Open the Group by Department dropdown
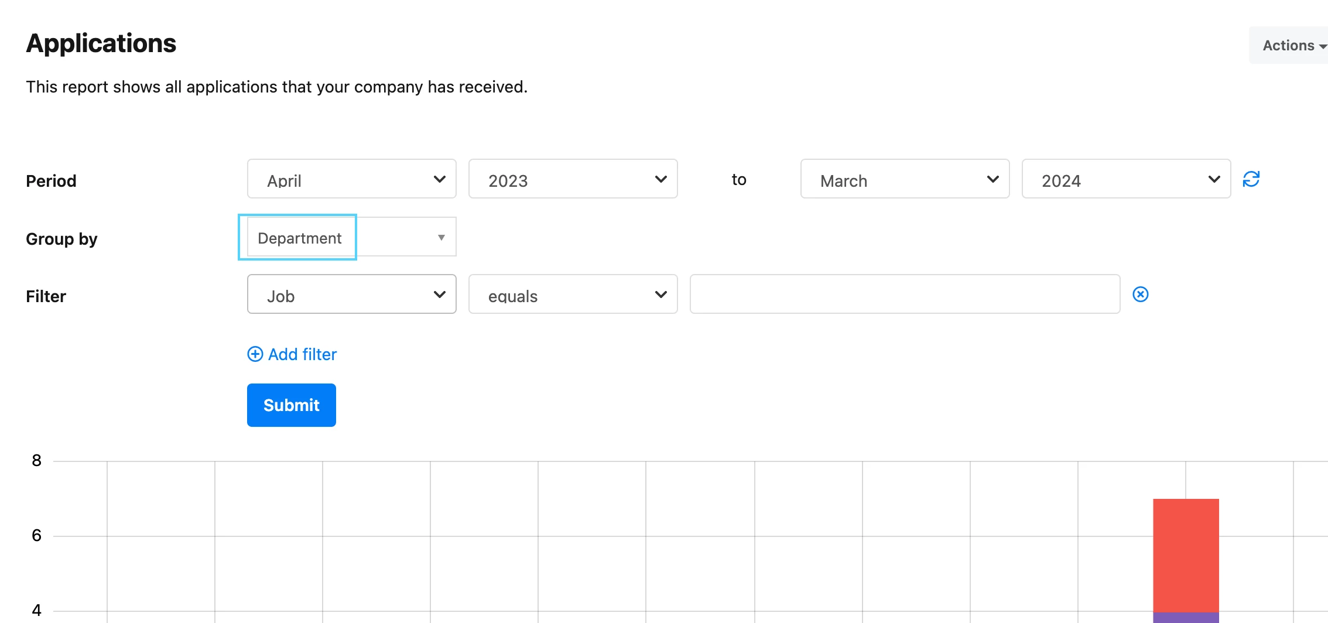This screenshot has height=623, width=1328. coord(351,237)
